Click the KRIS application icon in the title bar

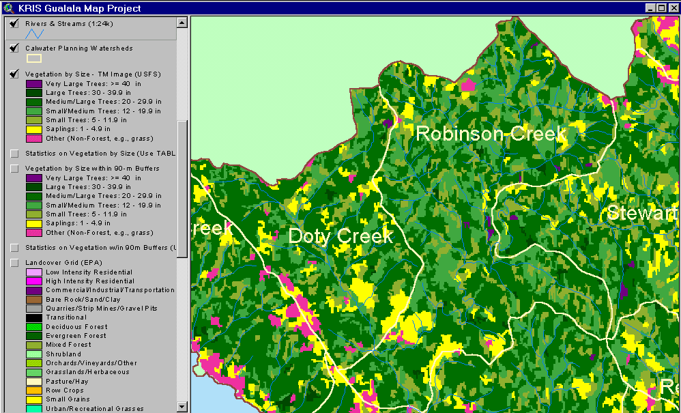point(8,8)
